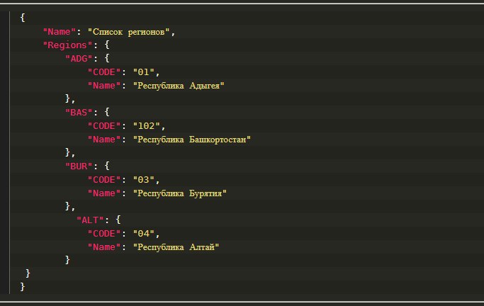Select the "Regions" key
The image size is (484, 306).
coord(67,45)
